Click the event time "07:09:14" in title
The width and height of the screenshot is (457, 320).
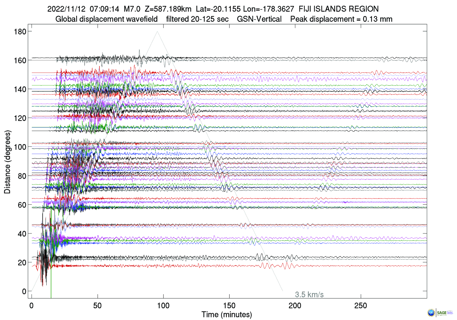pyautogui.click(x=104, y=9)
